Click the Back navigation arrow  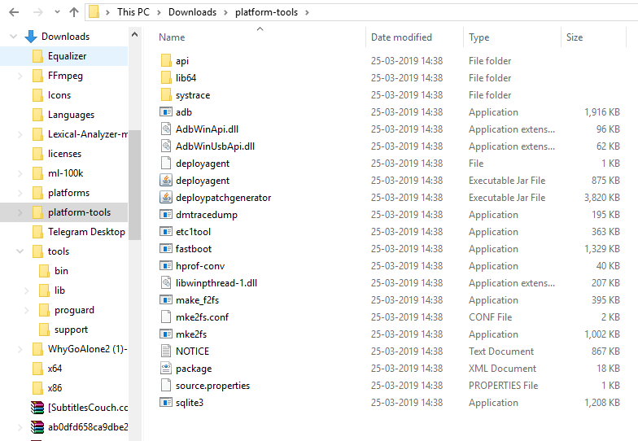[x=14, y=12]
